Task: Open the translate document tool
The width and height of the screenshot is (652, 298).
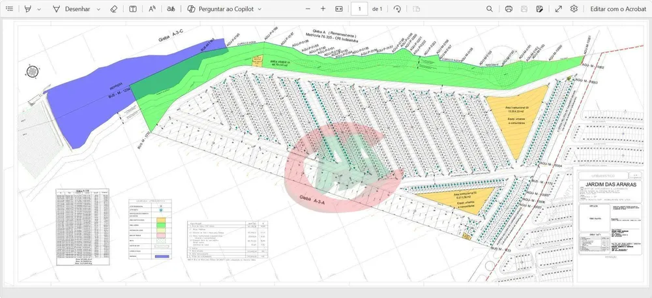Action: 171,8
